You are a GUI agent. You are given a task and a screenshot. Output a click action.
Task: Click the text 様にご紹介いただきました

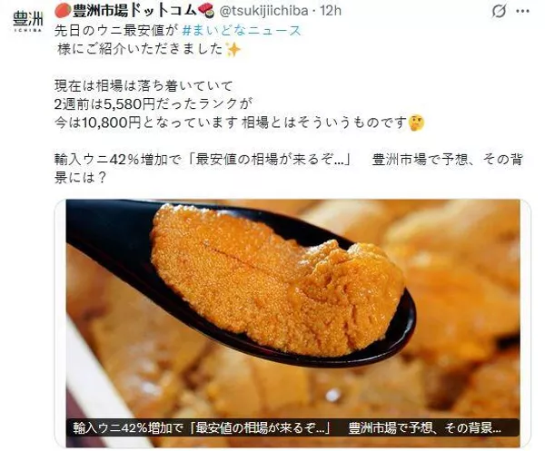pos(139,49)
